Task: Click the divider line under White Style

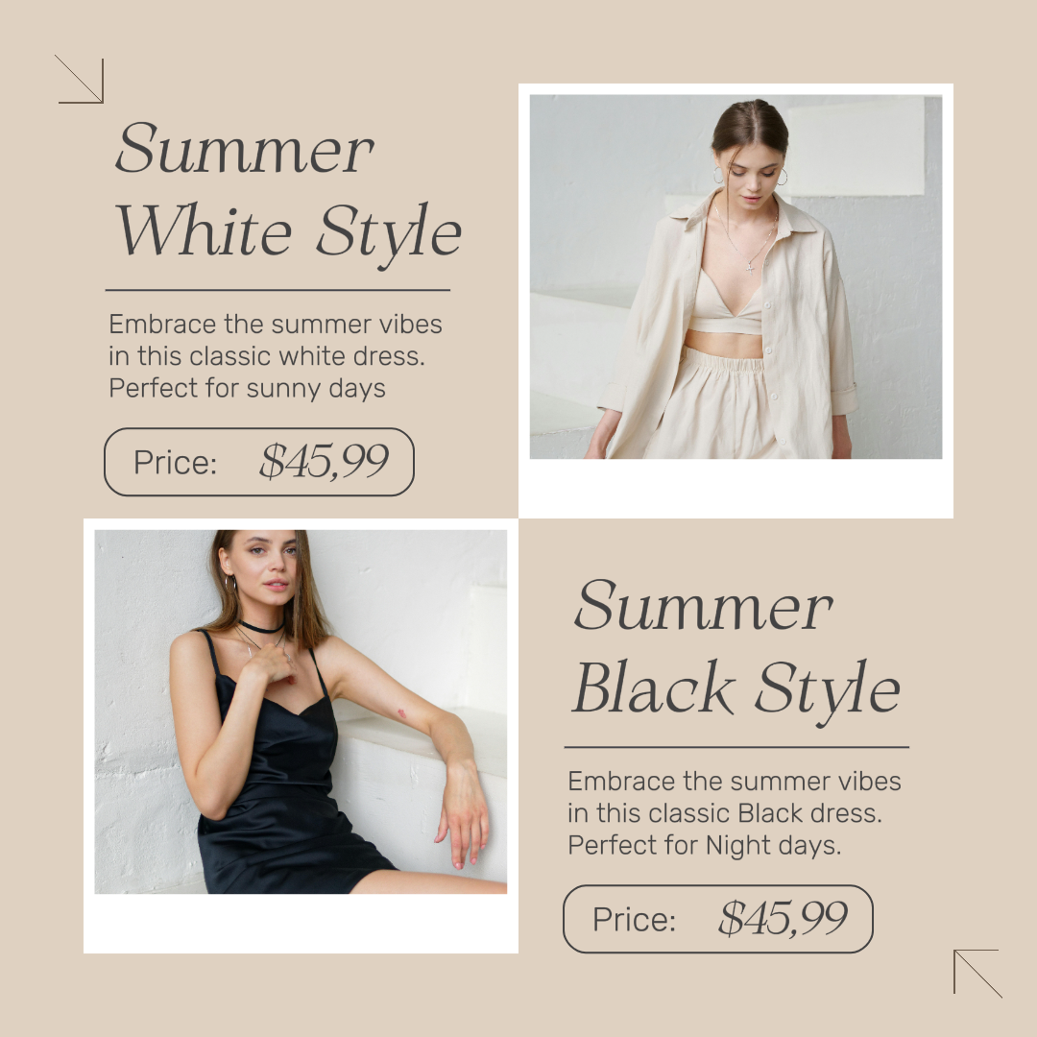Action: coord(277,290)
